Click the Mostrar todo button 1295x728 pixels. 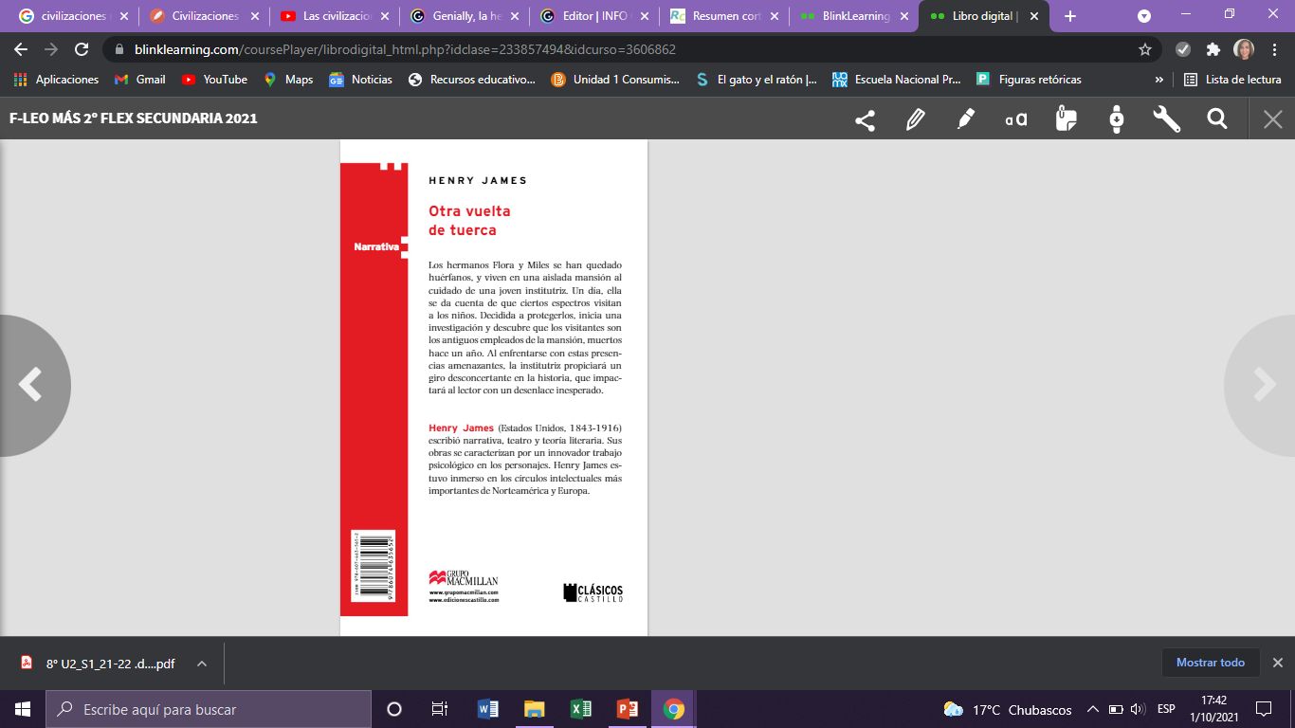[1211, 663]
